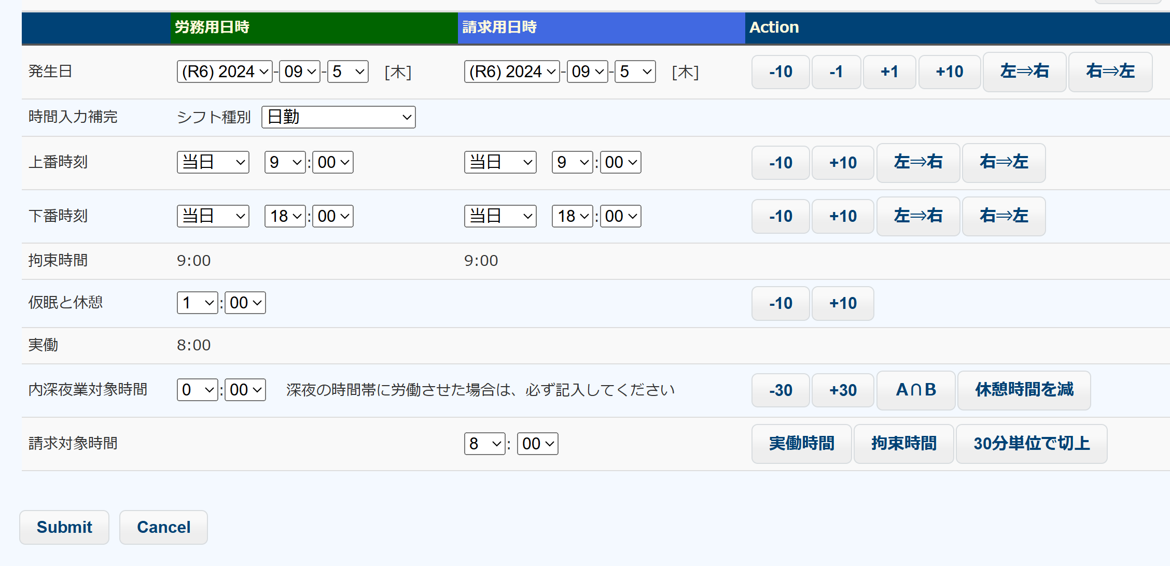Click +10 button in 下番時刻 row
Screen dimensions: 1170x566
tap(843, 216)
